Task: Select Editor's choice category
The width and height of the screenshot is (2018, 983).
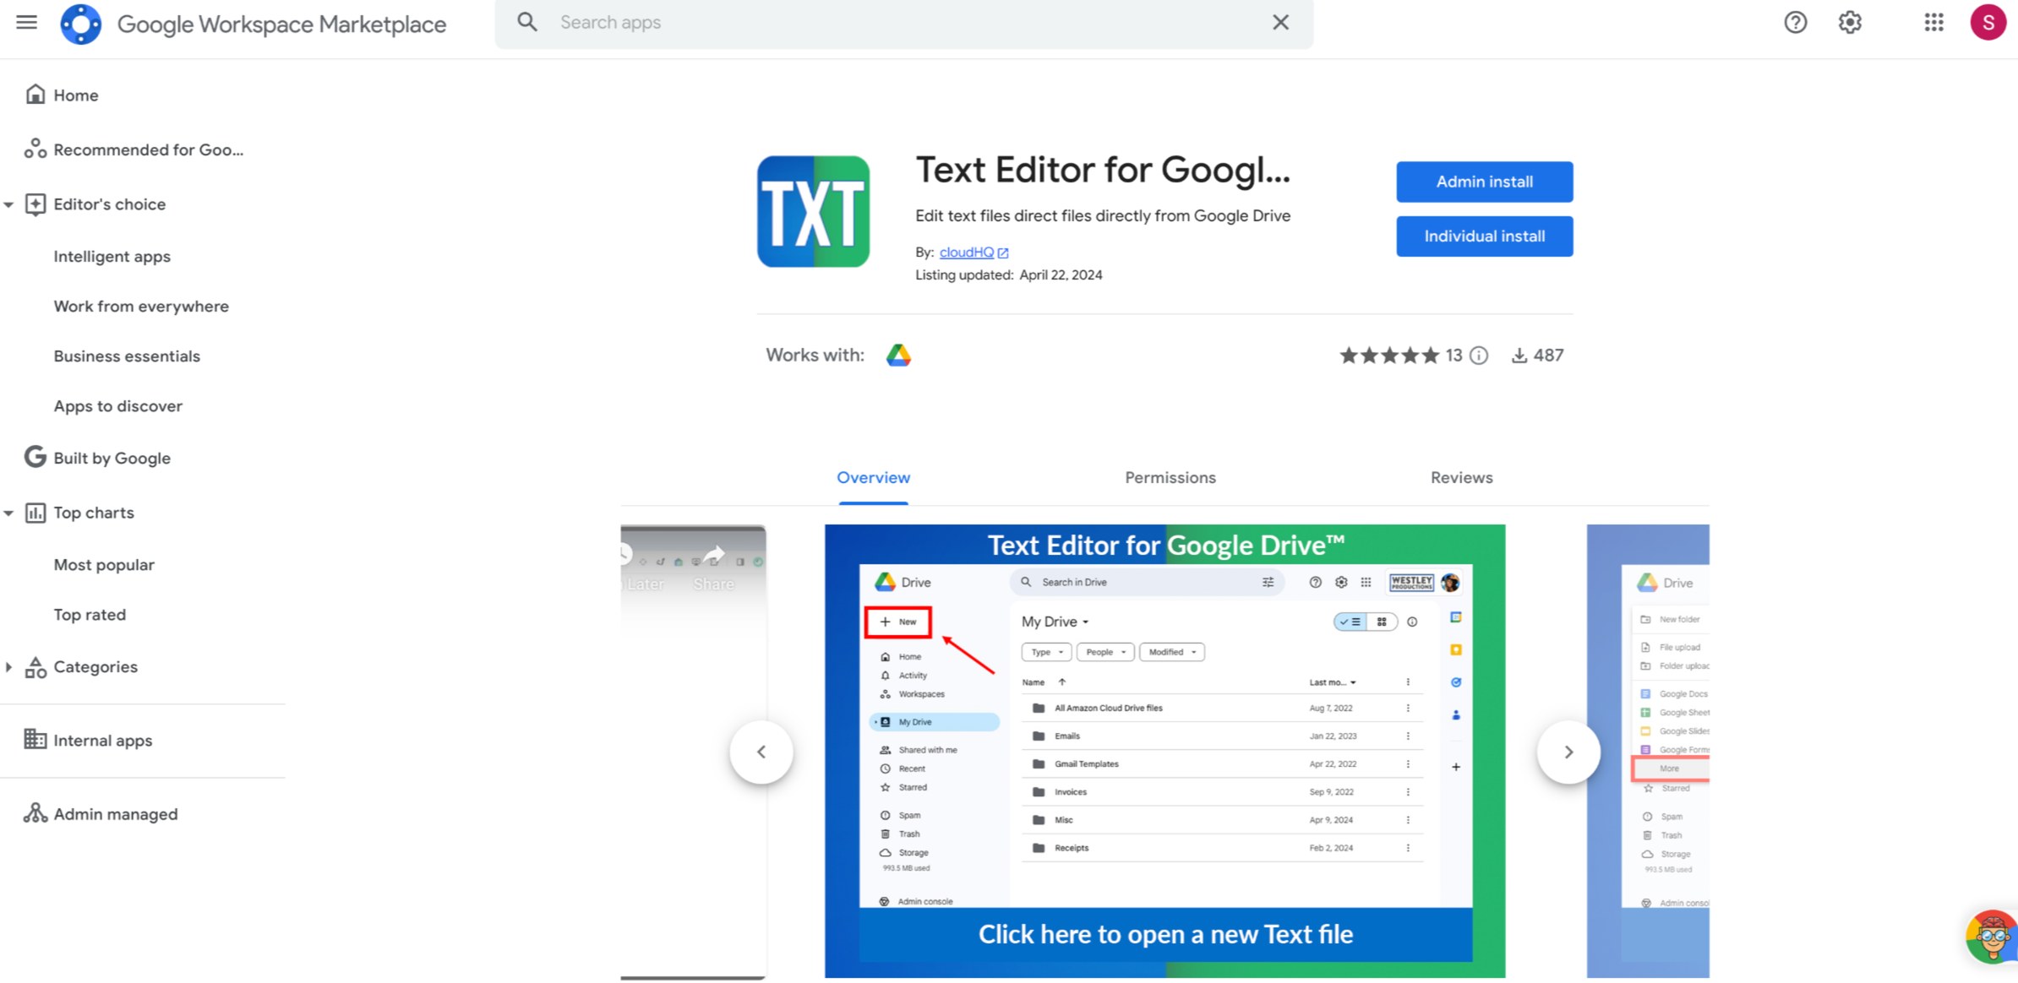Action: click(x=109, y=204)
